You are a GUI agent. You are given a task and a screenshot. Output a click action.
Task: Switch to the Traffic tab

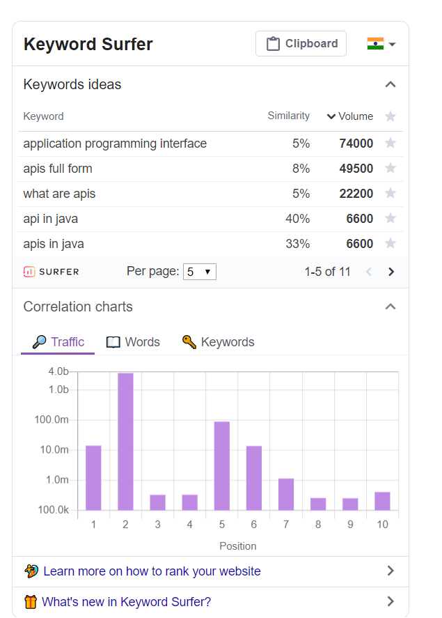tap(58, 342)
